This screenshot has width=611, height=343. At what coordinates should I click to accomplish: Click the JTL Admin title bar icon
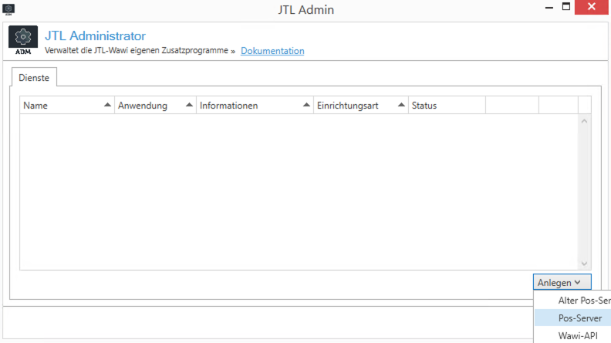coord(8,8)
